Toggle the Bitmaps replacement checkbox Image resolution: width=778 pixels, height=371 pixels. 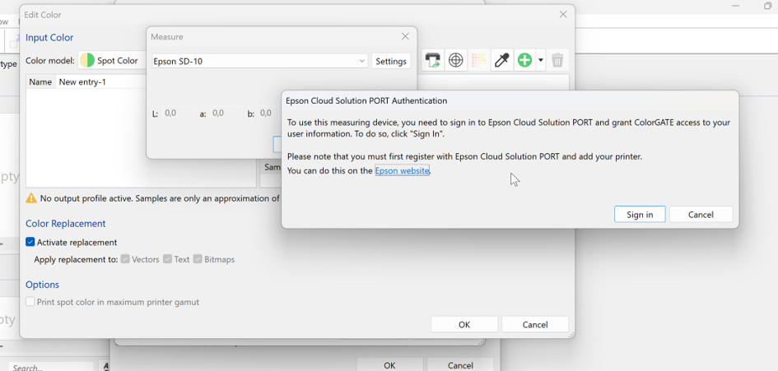[198, 259]
